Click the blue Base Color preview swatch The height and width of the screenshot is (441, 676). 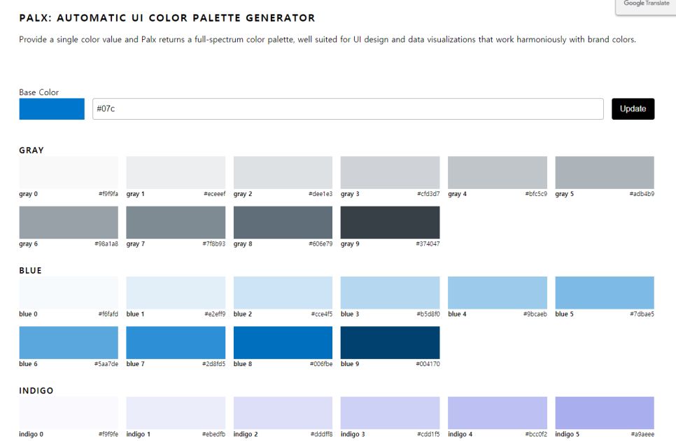tap(52, 109)
